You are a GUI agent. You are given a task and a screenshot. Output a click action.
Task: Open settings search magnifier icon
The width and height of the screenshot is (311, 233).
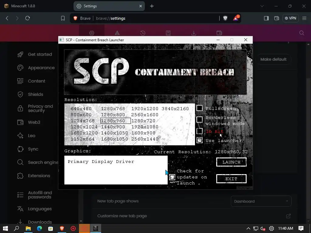coord(302,33)
